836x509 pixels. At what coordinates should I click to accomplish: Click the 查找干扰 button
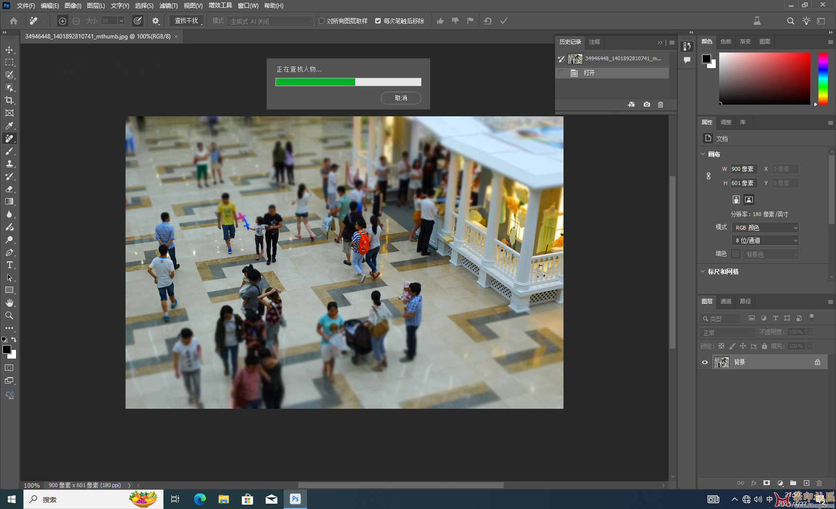(x=186, y=21)
